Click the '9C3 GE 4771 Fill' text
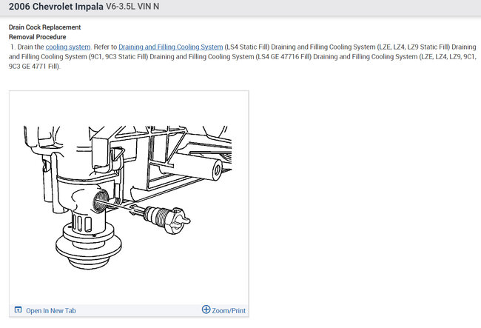 (34, 67)
